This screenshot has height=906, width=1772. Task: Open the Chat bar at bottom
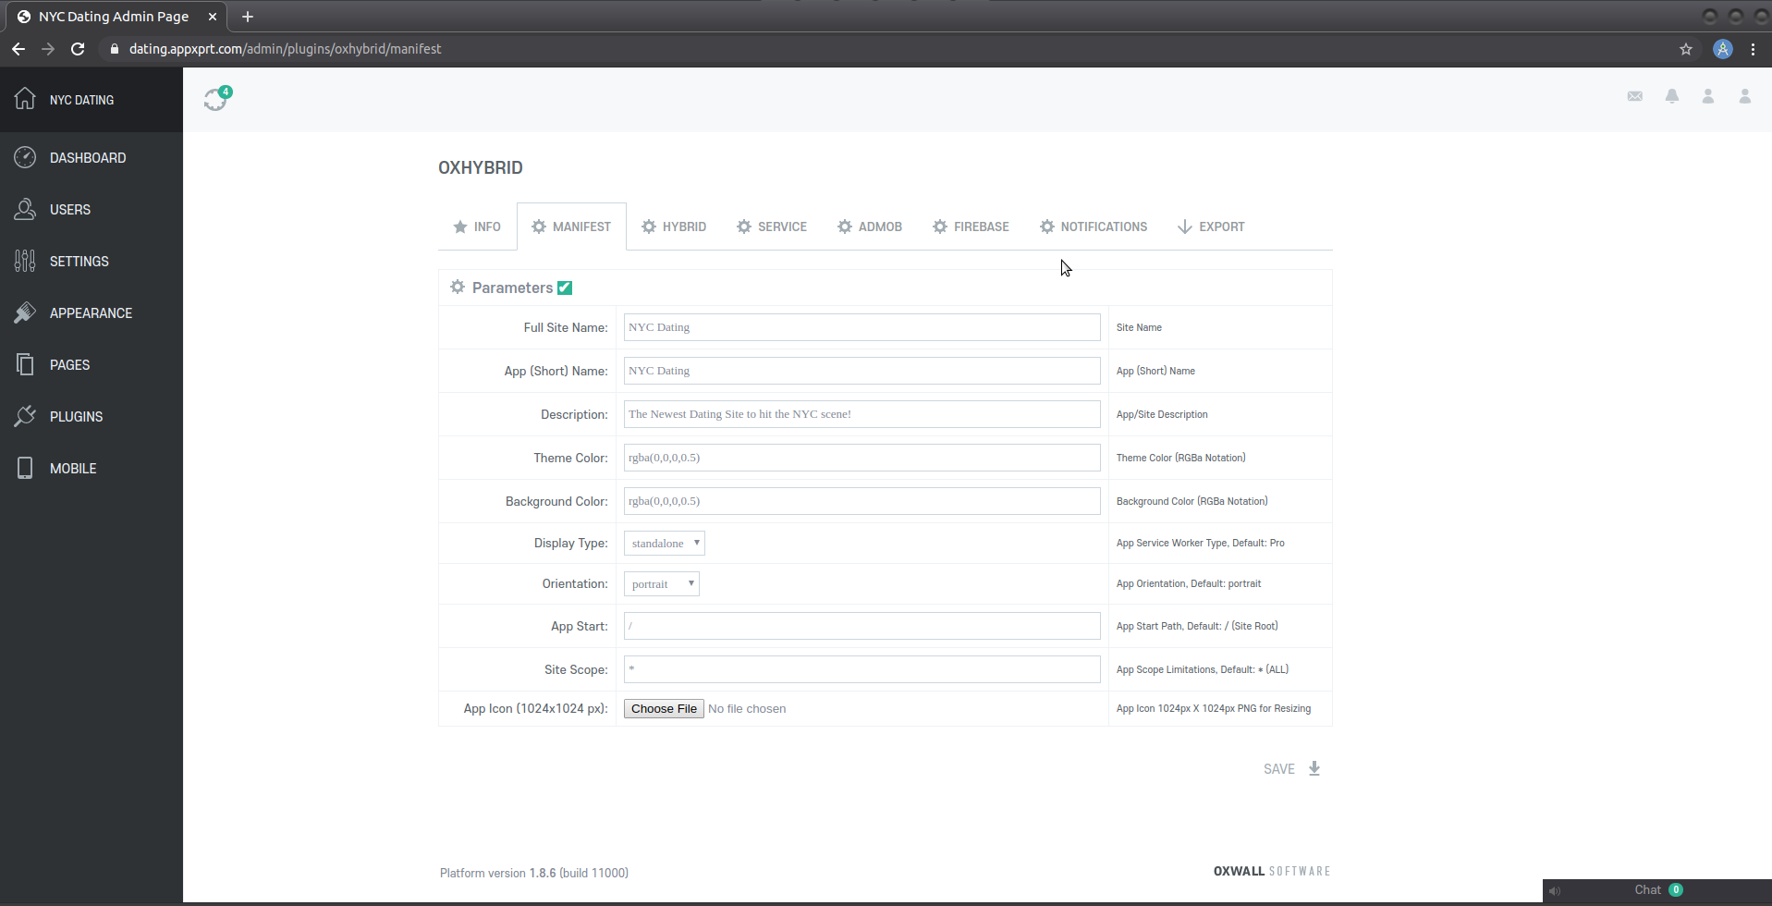[1656, 890]
